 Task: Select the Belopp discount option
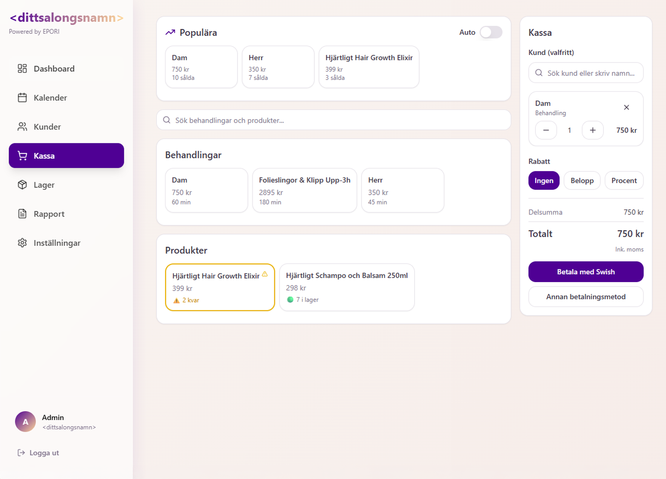pos(582,181)
